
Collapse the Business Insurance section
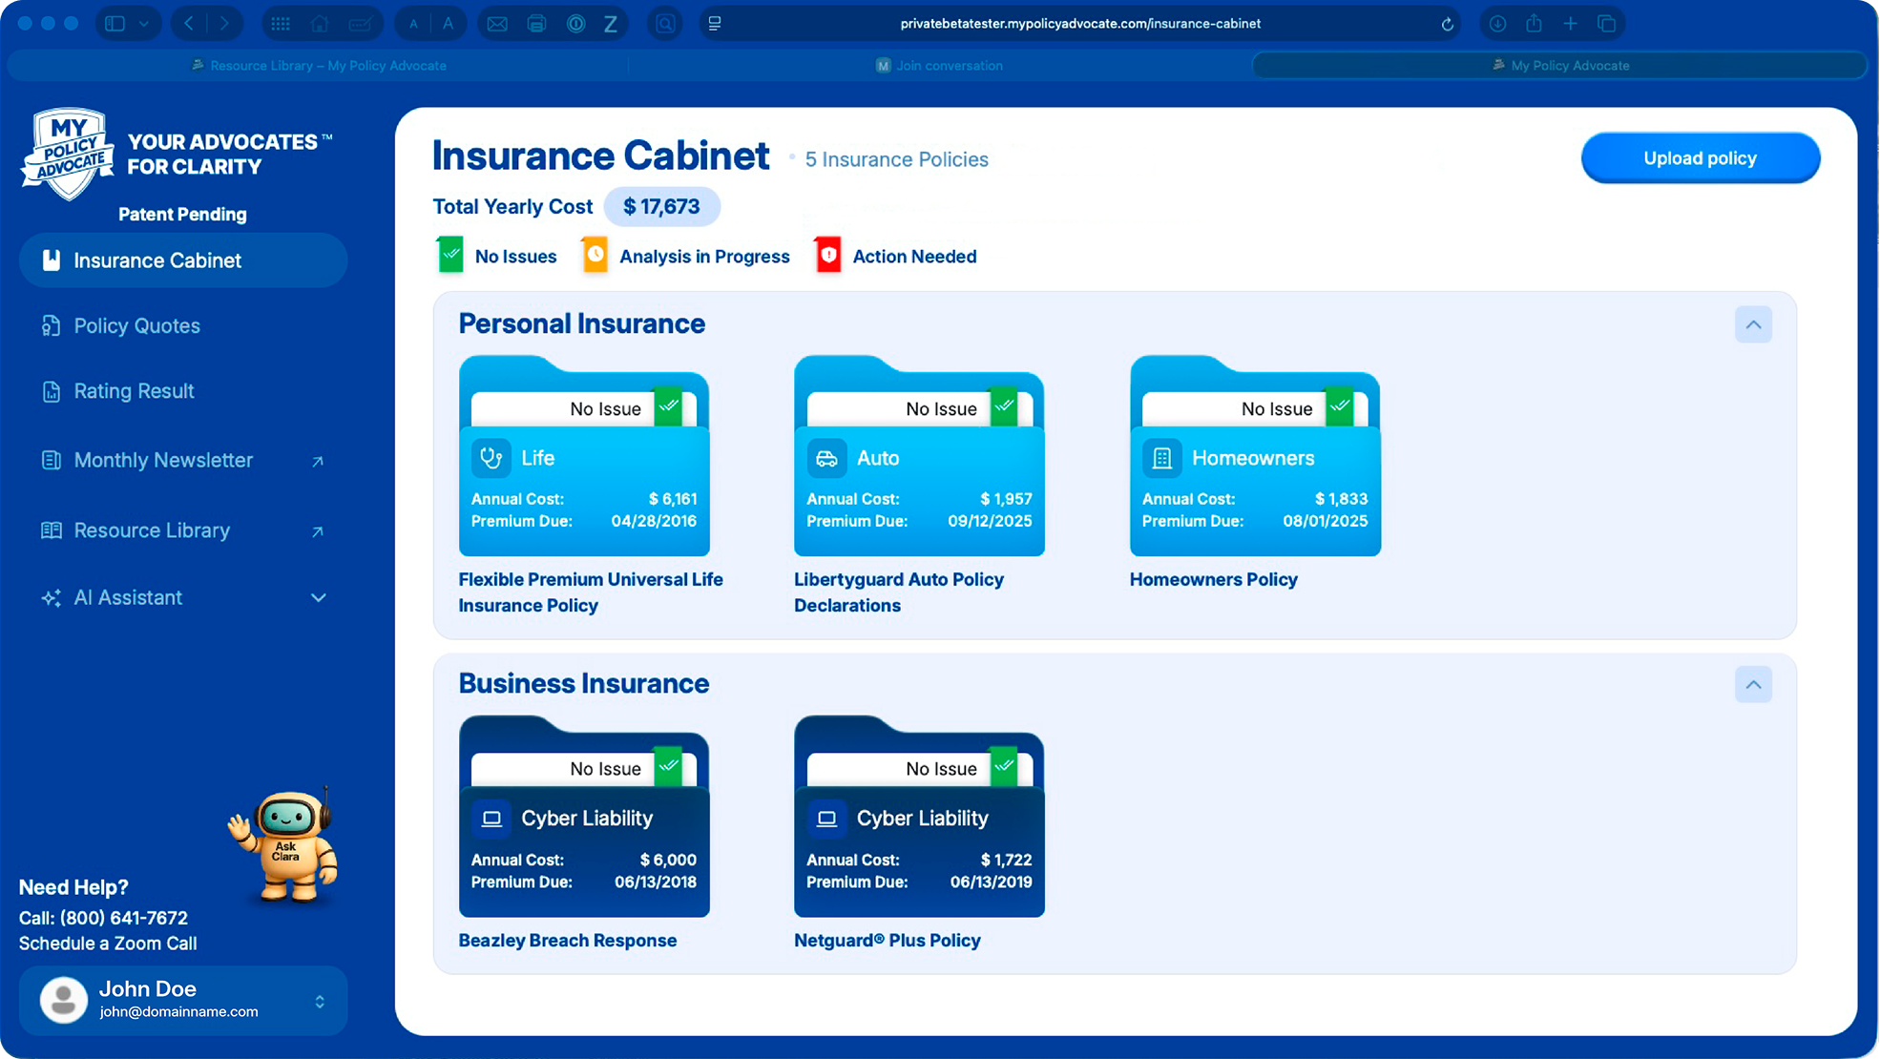pos(1753,684)
